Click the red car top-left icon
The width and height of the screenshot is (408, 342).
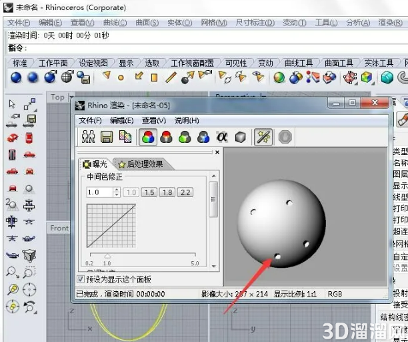point(13,138)
